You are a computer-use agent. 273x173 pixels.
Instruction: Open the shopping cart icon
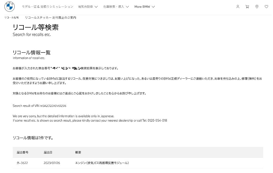click(247, 7)
